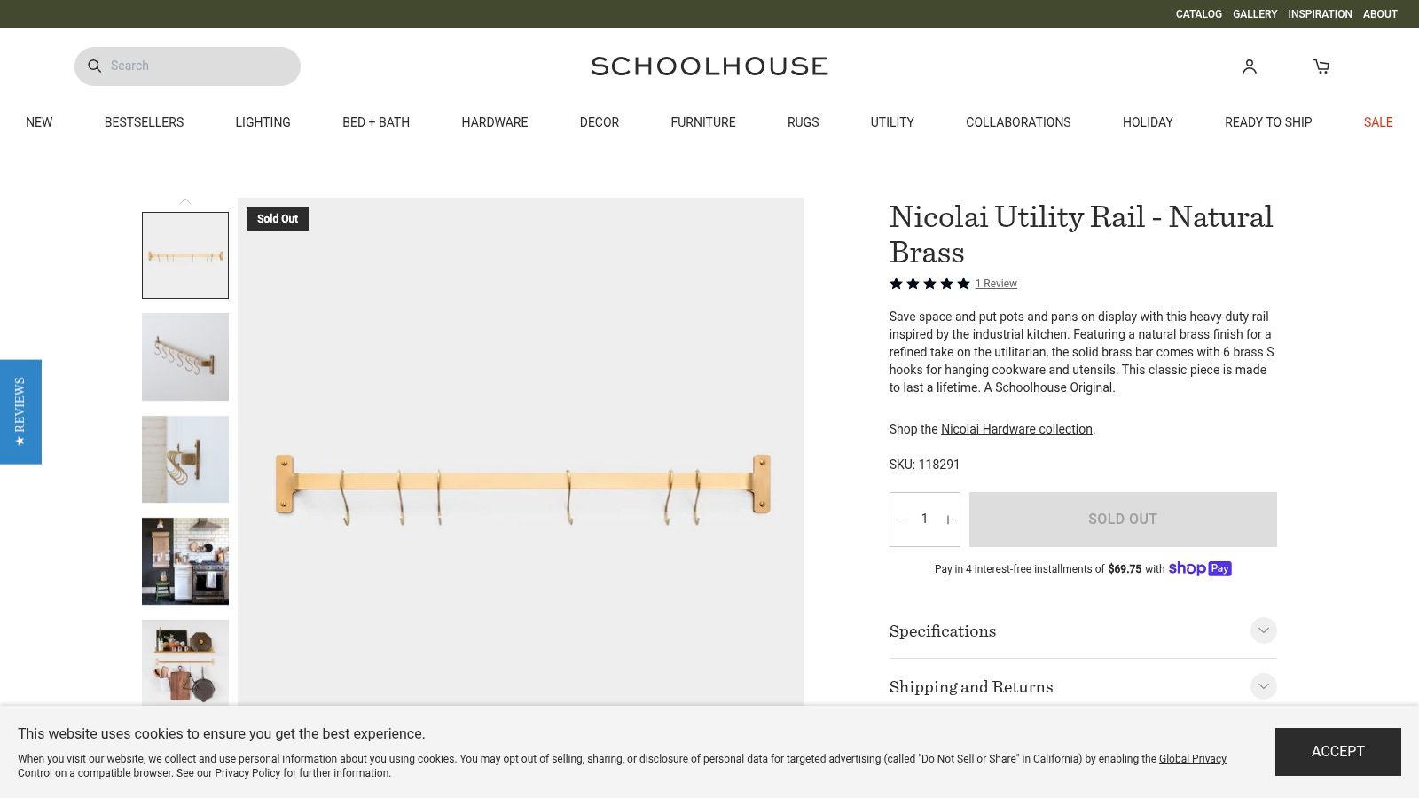The width and height of the screenshot is (1419, 798).
Task: Click the Sold Out badge on image
Action: coord(278,219)
